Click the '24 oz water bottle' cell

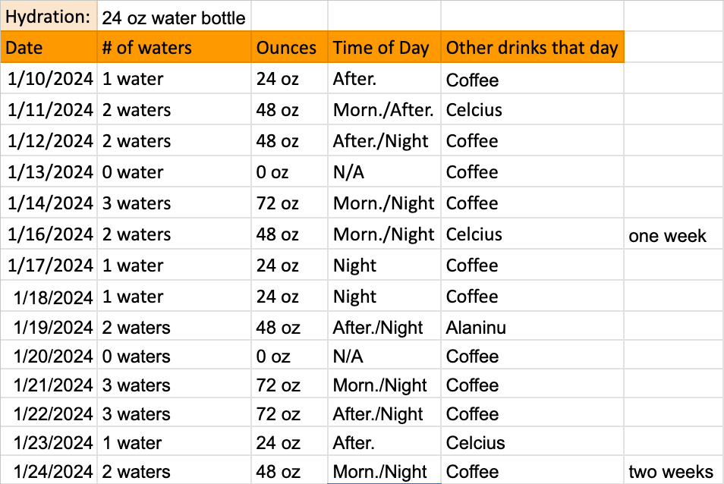(174, 17)
